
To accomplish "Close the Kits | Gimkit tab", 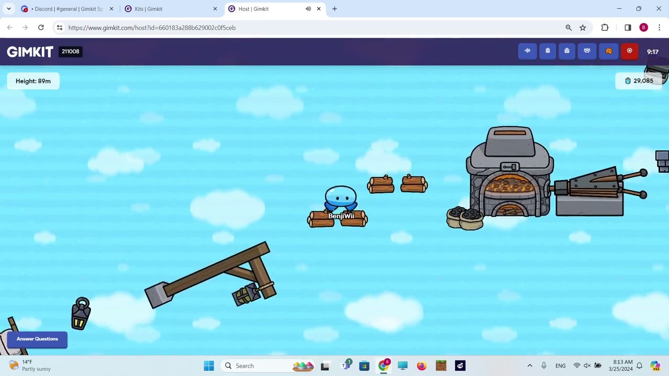I will (x=215, y=9).
